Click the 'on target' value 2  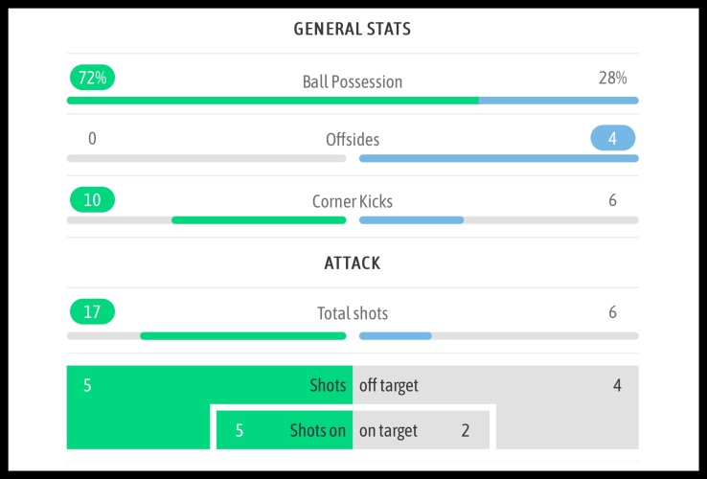coord(466,431)
